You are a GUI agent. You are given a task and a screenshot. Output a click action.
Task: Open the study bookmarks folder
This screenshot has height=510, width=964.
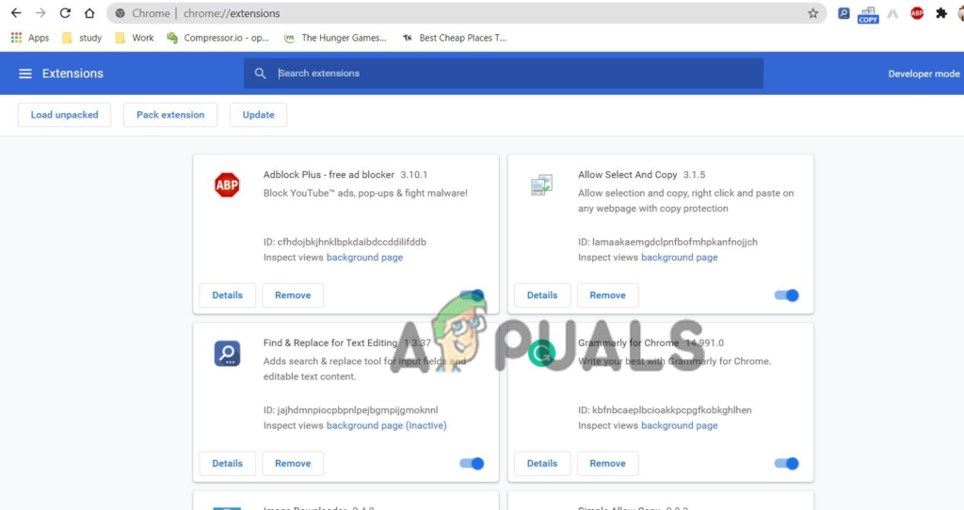82,38
